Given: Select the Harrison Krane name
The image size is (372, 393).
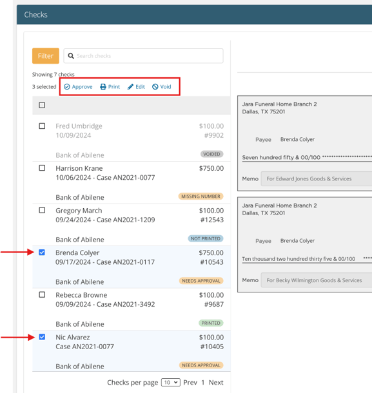Looking at the screenshot, I should point(79,168).
